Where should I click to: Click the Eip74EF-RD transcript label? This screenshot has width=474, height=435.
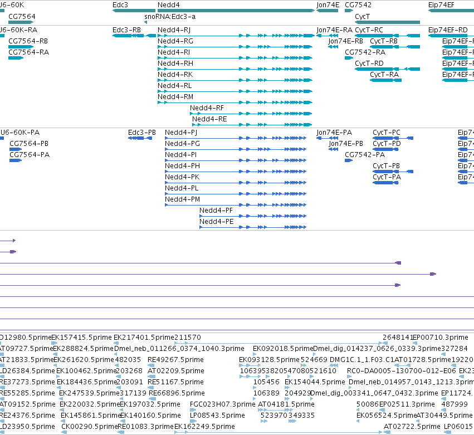coord(448,30)
